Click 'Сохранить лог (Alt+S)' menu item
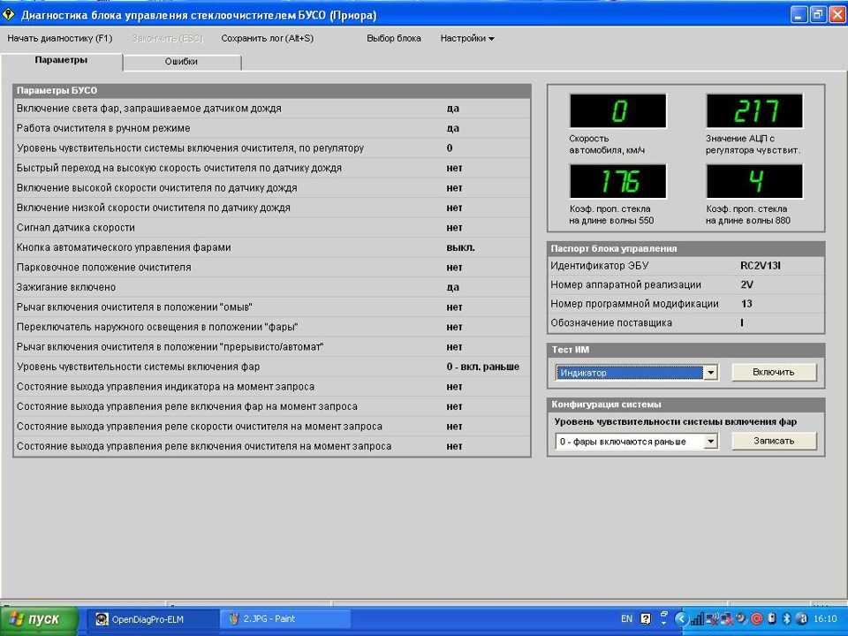This screenshot has width=848, height=636. [267, 38]
